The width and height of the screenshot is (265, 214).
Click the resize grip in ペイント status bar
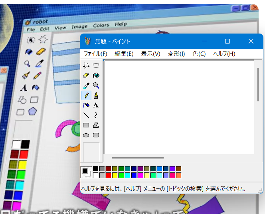[260, 191]
